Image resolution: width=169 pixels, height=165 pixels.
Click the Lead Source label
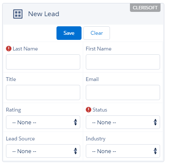20,139
